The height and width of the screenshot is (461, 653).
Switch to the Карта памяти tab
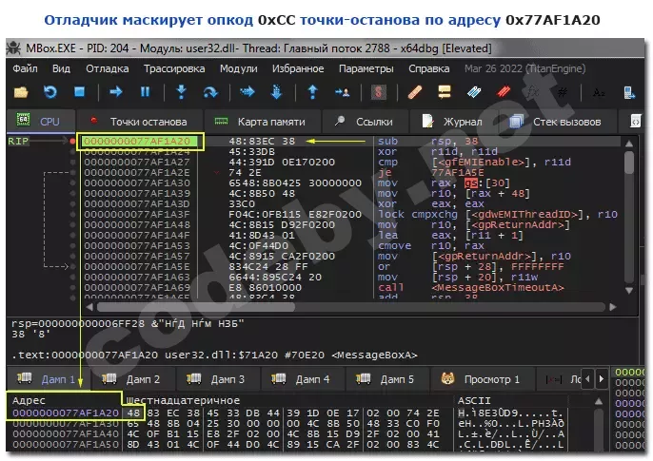(262, 122)
